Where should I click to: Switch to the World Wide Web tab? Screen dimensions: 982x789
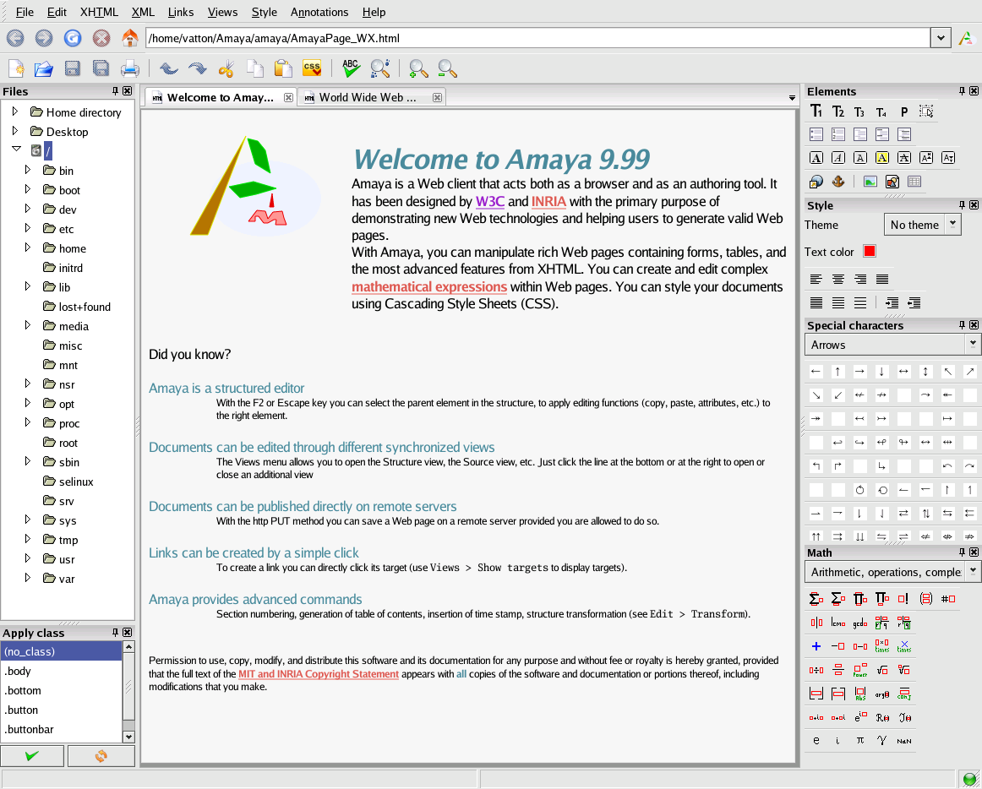coord(372,97)
